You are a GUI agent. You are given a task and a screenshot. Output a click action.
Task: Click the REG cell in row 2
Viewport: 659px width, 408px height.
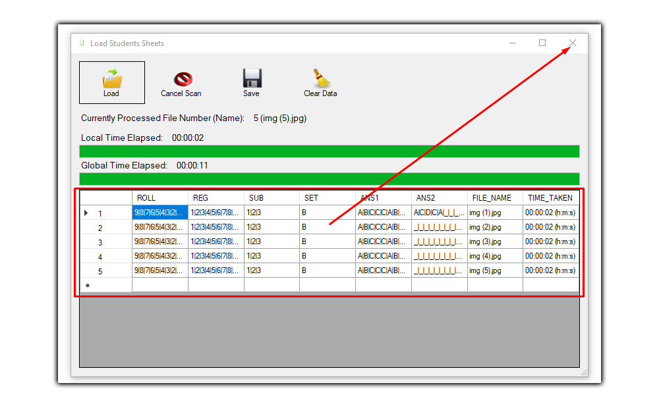[215, 227]
